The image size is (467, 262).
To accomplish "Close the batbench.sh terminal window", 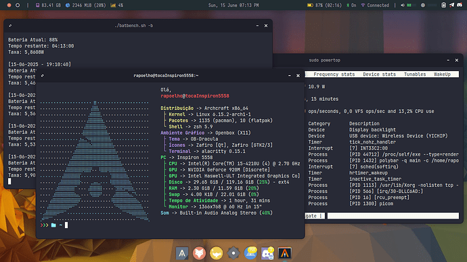I will pyautogui.click(x=266, y=26).
